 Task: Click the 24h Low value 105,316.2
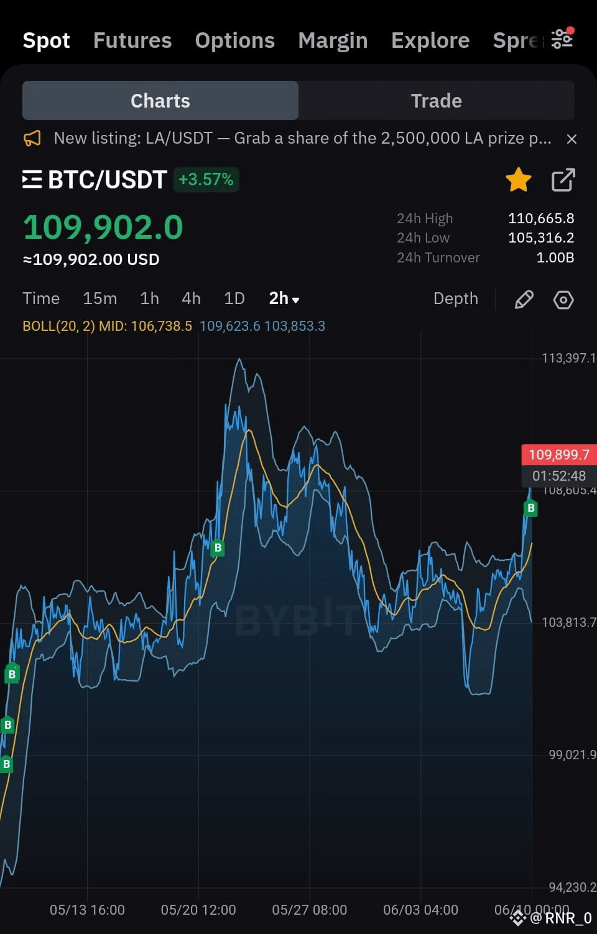(x=541, y=238)
